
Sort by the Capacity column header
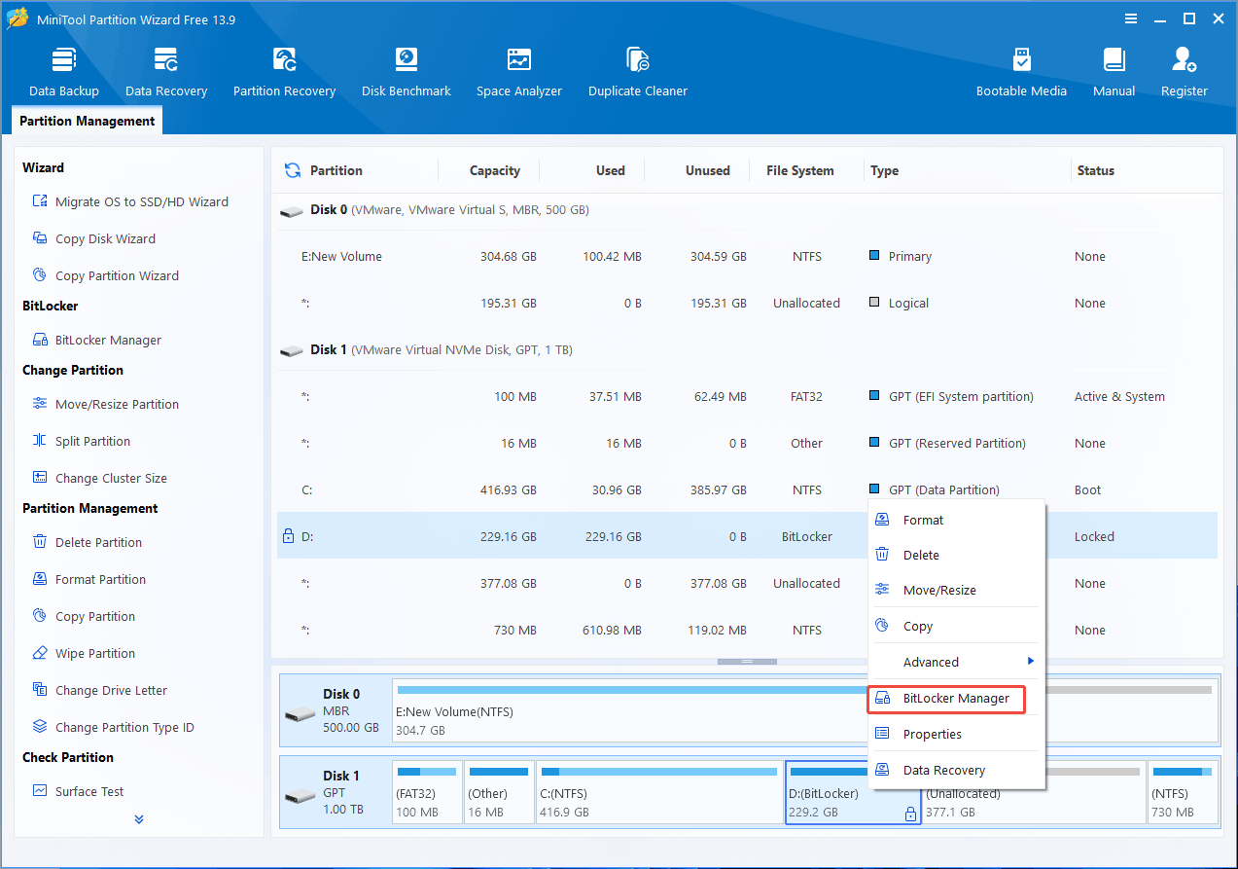[495, 170]
